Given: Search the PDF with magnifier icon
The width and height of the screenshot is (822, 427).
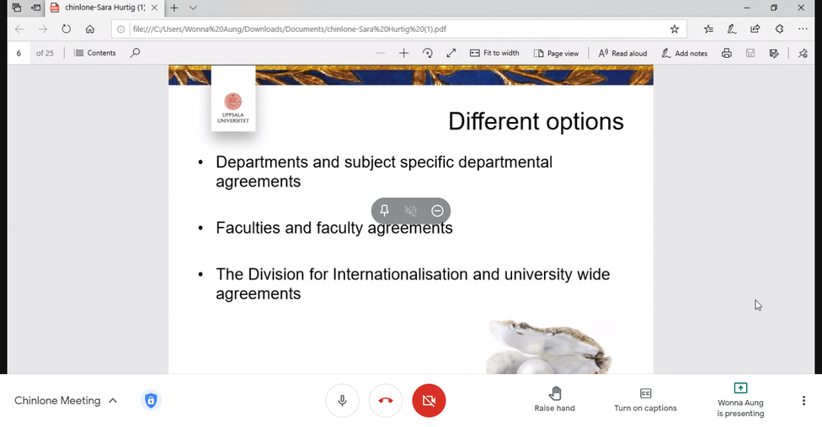Looking at the screenshot, I should (135, 53).
